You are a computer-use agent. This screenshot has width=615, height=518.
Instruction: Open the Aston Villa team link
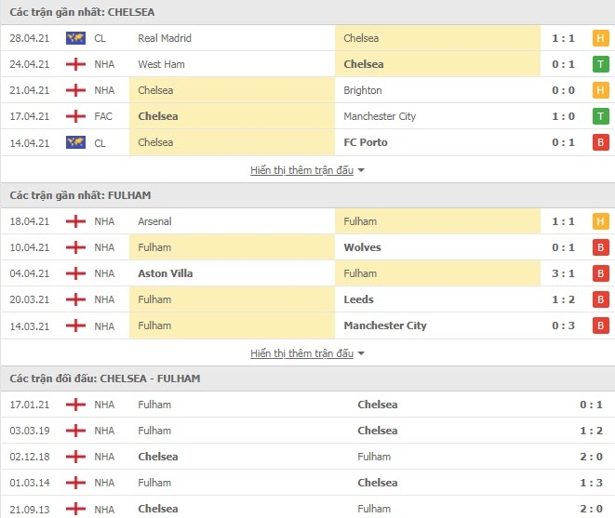point(165,273)
